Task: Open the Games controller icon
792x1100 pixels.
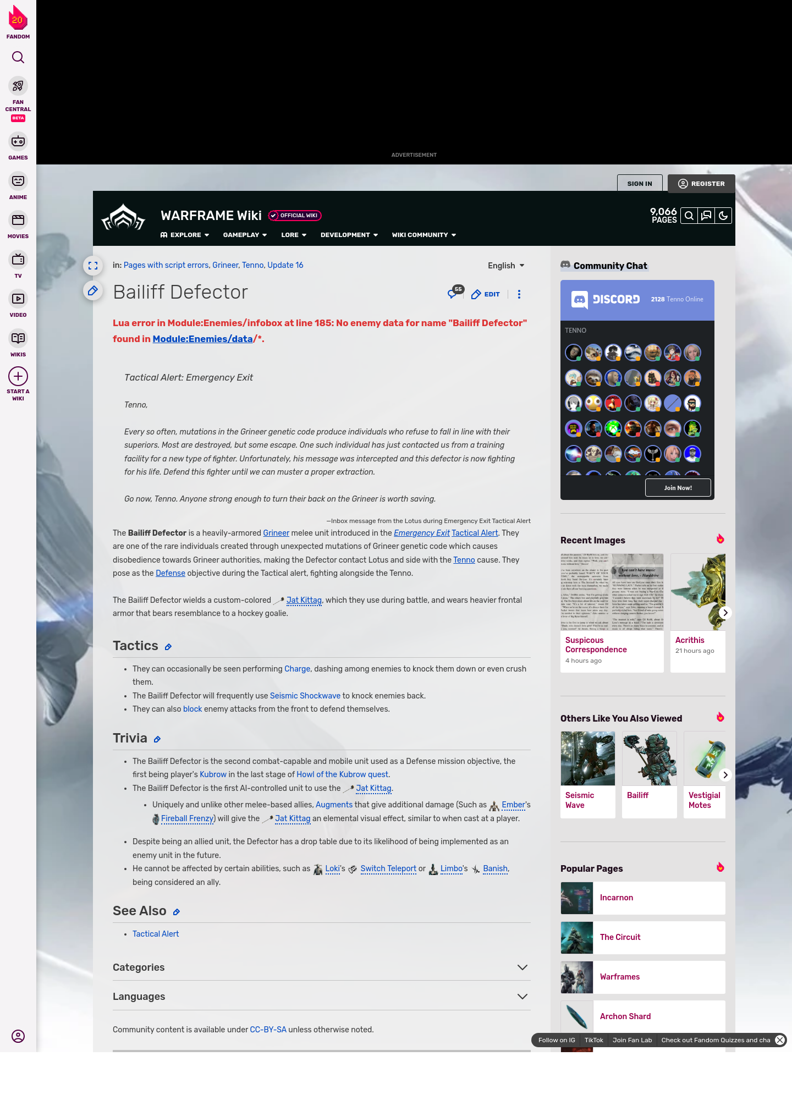Action: (18, 141)
